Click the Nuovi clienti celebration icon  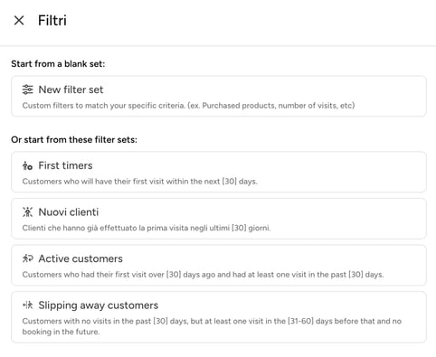pos(27,212)
